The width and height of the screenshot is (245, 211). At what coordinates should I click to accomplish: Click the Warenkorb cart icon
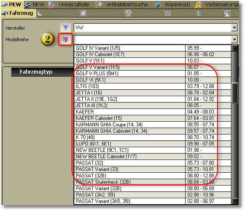[x=158, y=5]
